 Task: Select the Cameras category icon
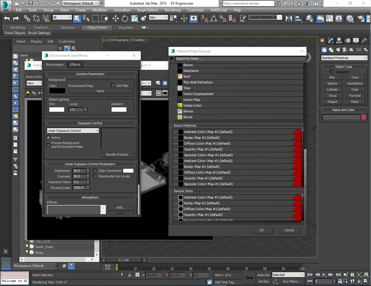(345, 50)
